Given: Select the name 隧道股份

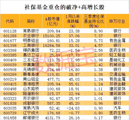Looking at the screenshot, I should coord(31,93).
